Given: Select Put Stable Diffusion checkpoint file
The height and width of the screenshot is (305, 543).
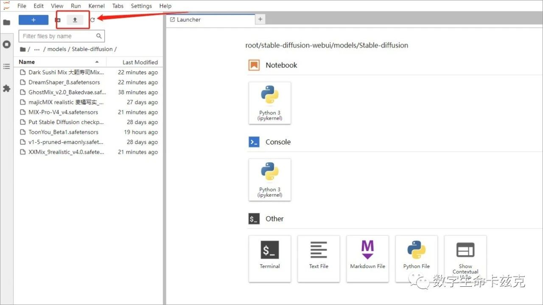Looking at the screenshot, I should pyautogui.click(x=89, y=122).
